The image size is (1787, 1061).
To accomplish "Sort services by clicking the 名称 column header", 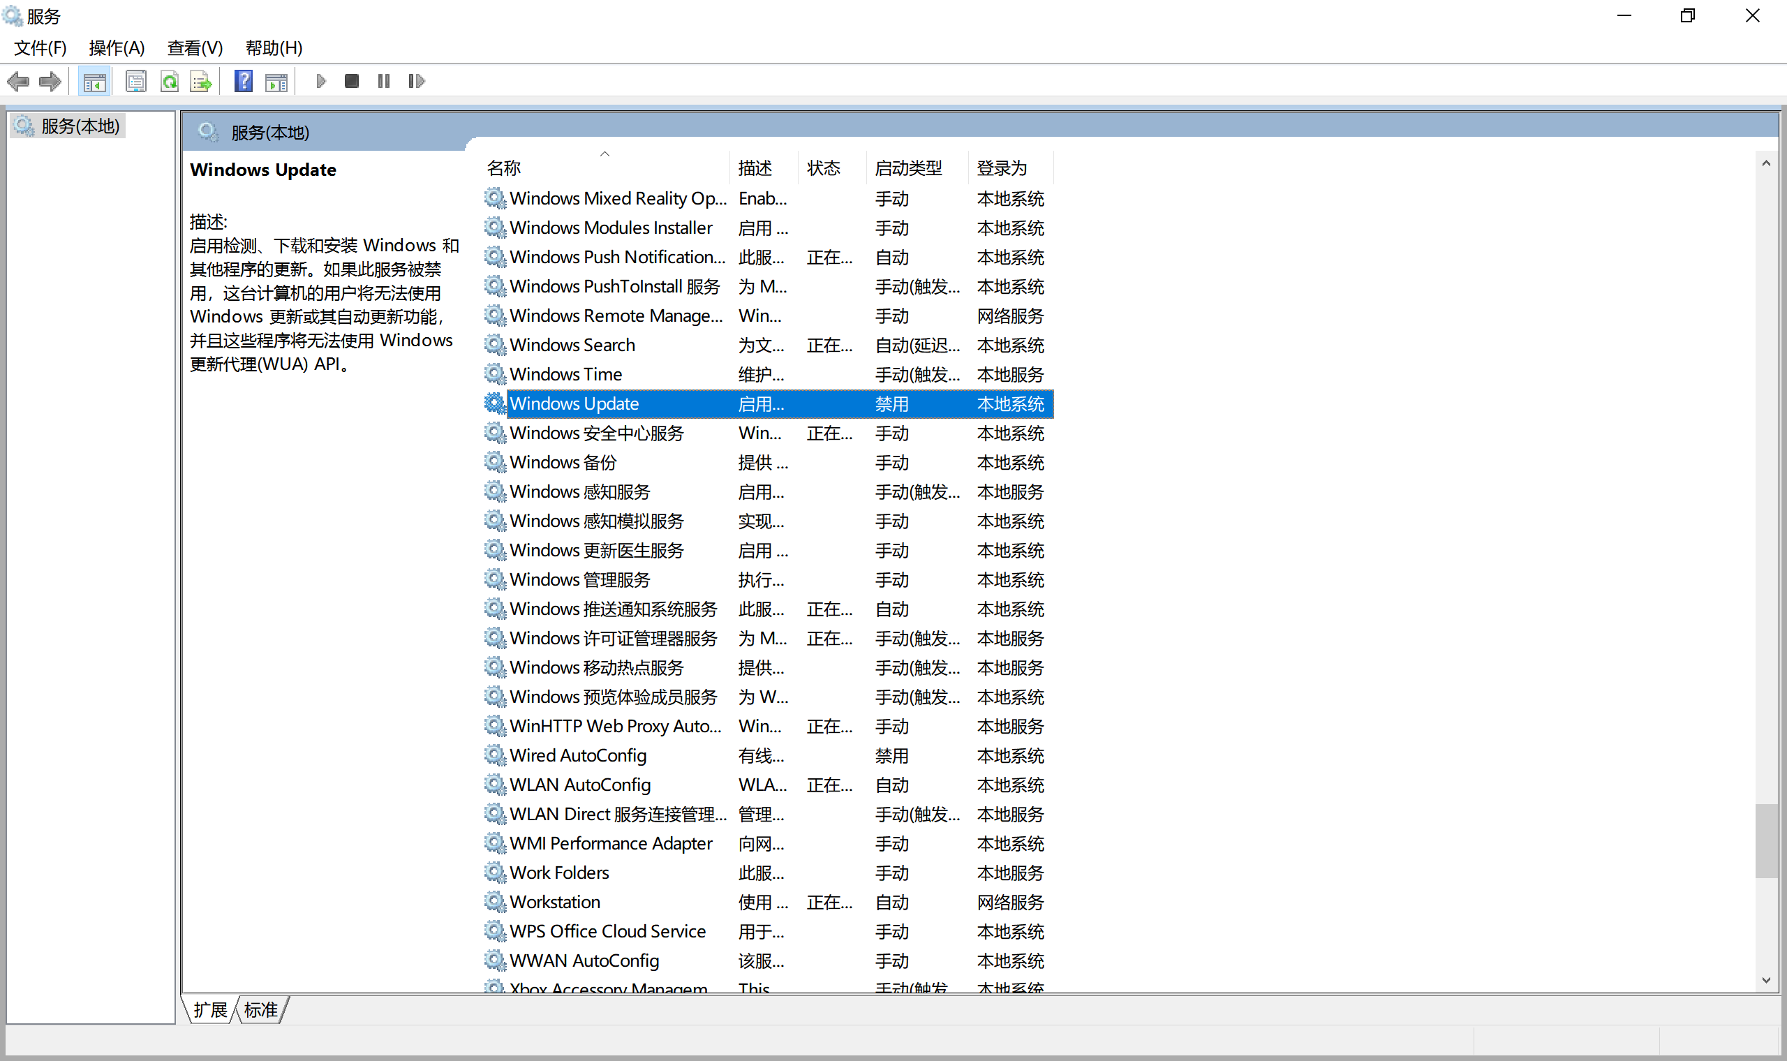I will [505, 167].
